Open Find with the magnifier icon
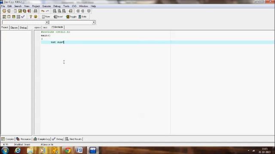 55,11
